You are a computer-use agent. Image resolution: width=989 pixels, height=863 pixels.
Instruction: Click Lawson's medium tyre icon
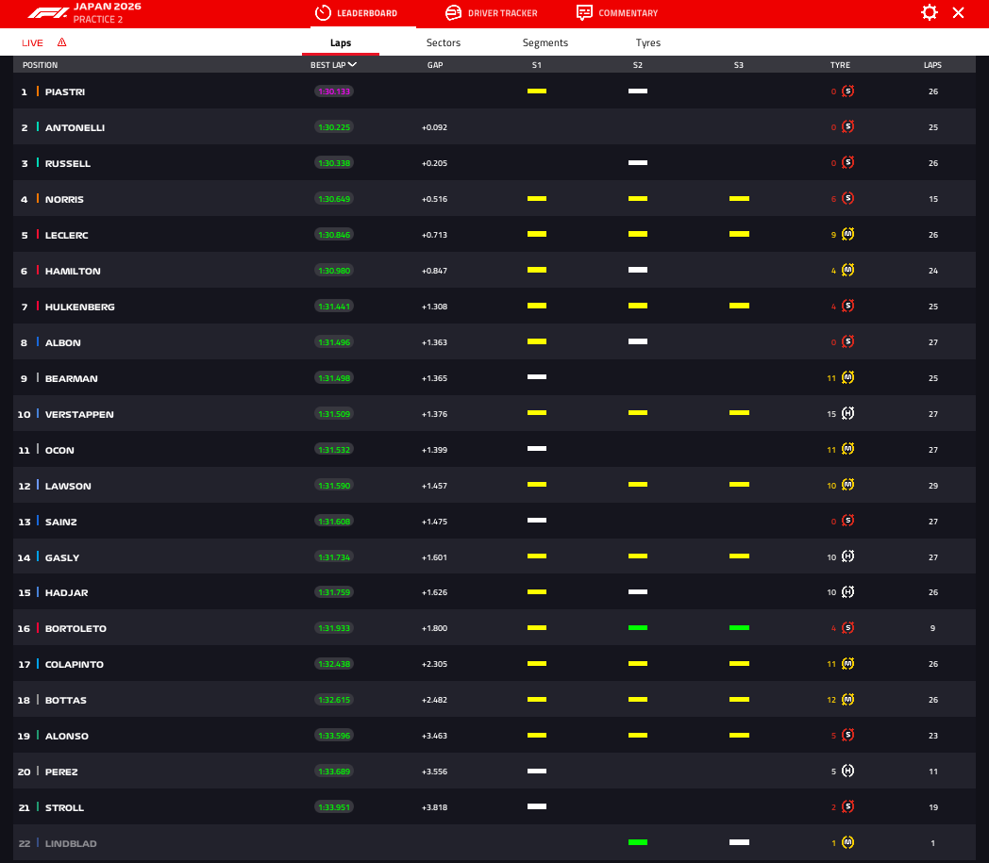(x=847, y=485)
